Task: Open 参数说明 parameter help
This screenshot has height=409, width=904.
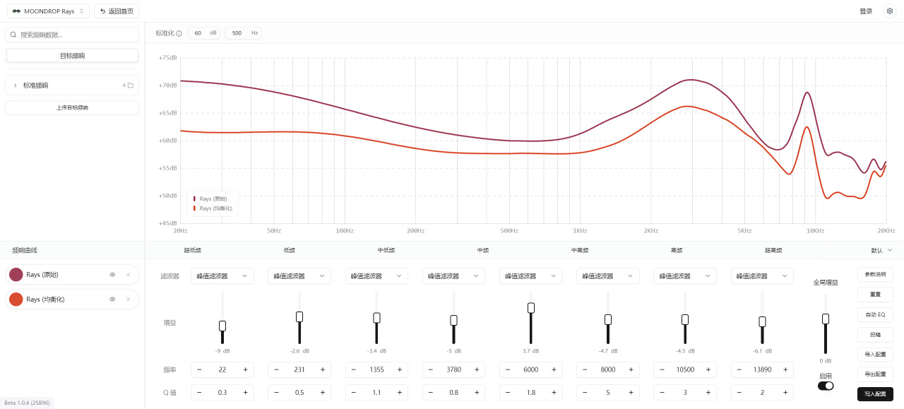Action: coord(875,274)
